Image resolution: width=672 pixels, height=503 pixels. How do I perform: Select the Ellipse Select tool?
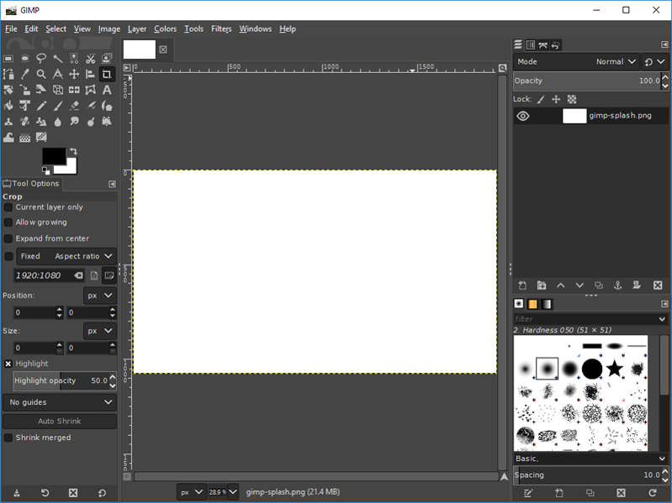[25, 58]
